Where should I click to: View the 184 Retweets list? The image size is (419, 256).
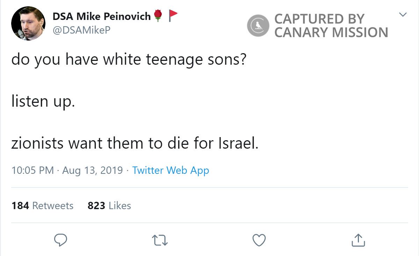coord(42,205)
